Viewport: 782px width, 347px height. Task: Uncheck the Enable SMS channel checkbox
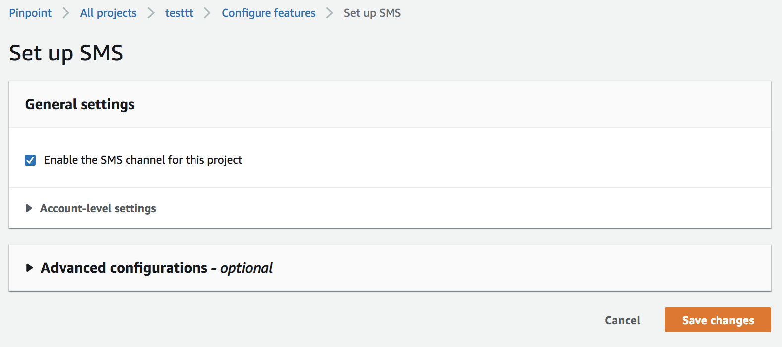click(x=30, y=160)
